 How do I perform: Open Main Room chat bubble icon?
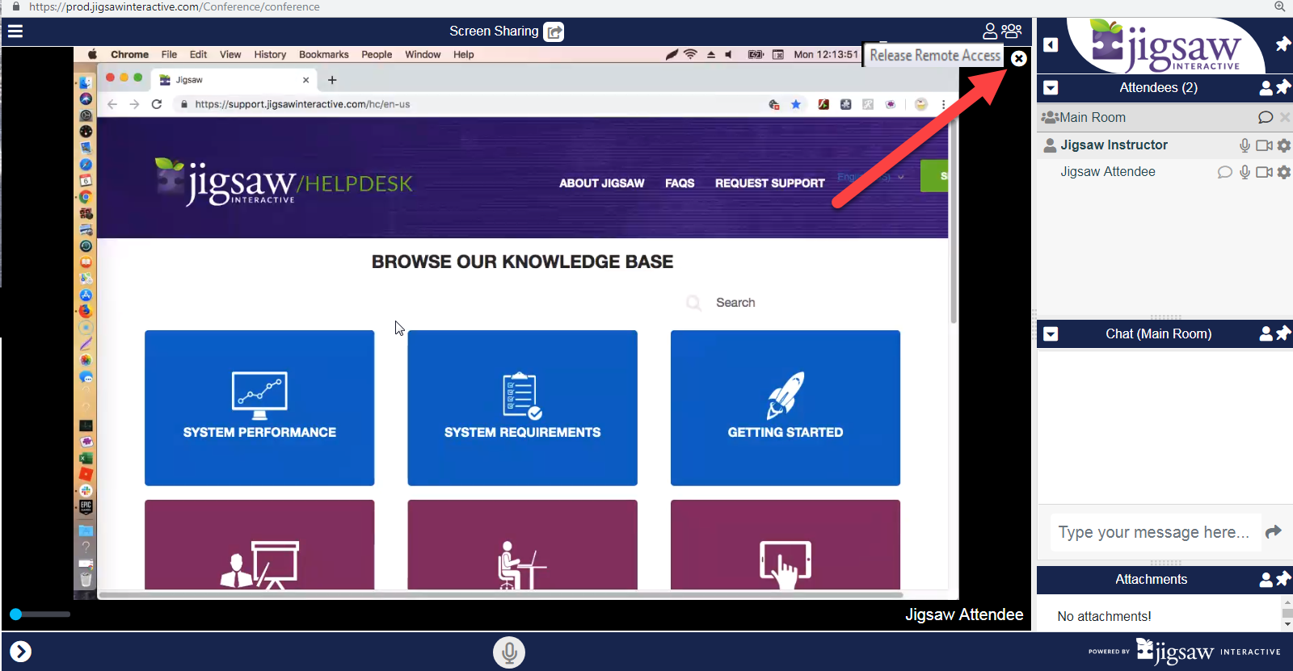(x=1266, y=117)
